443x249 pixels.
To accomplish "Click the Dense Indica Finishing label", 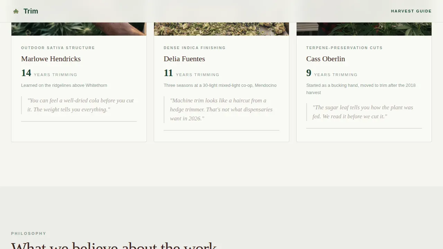I will (195, 48).
